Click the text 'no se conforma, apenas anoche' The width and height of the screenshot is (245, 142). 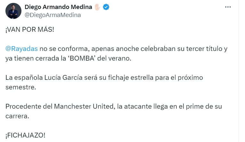(79, 49)
